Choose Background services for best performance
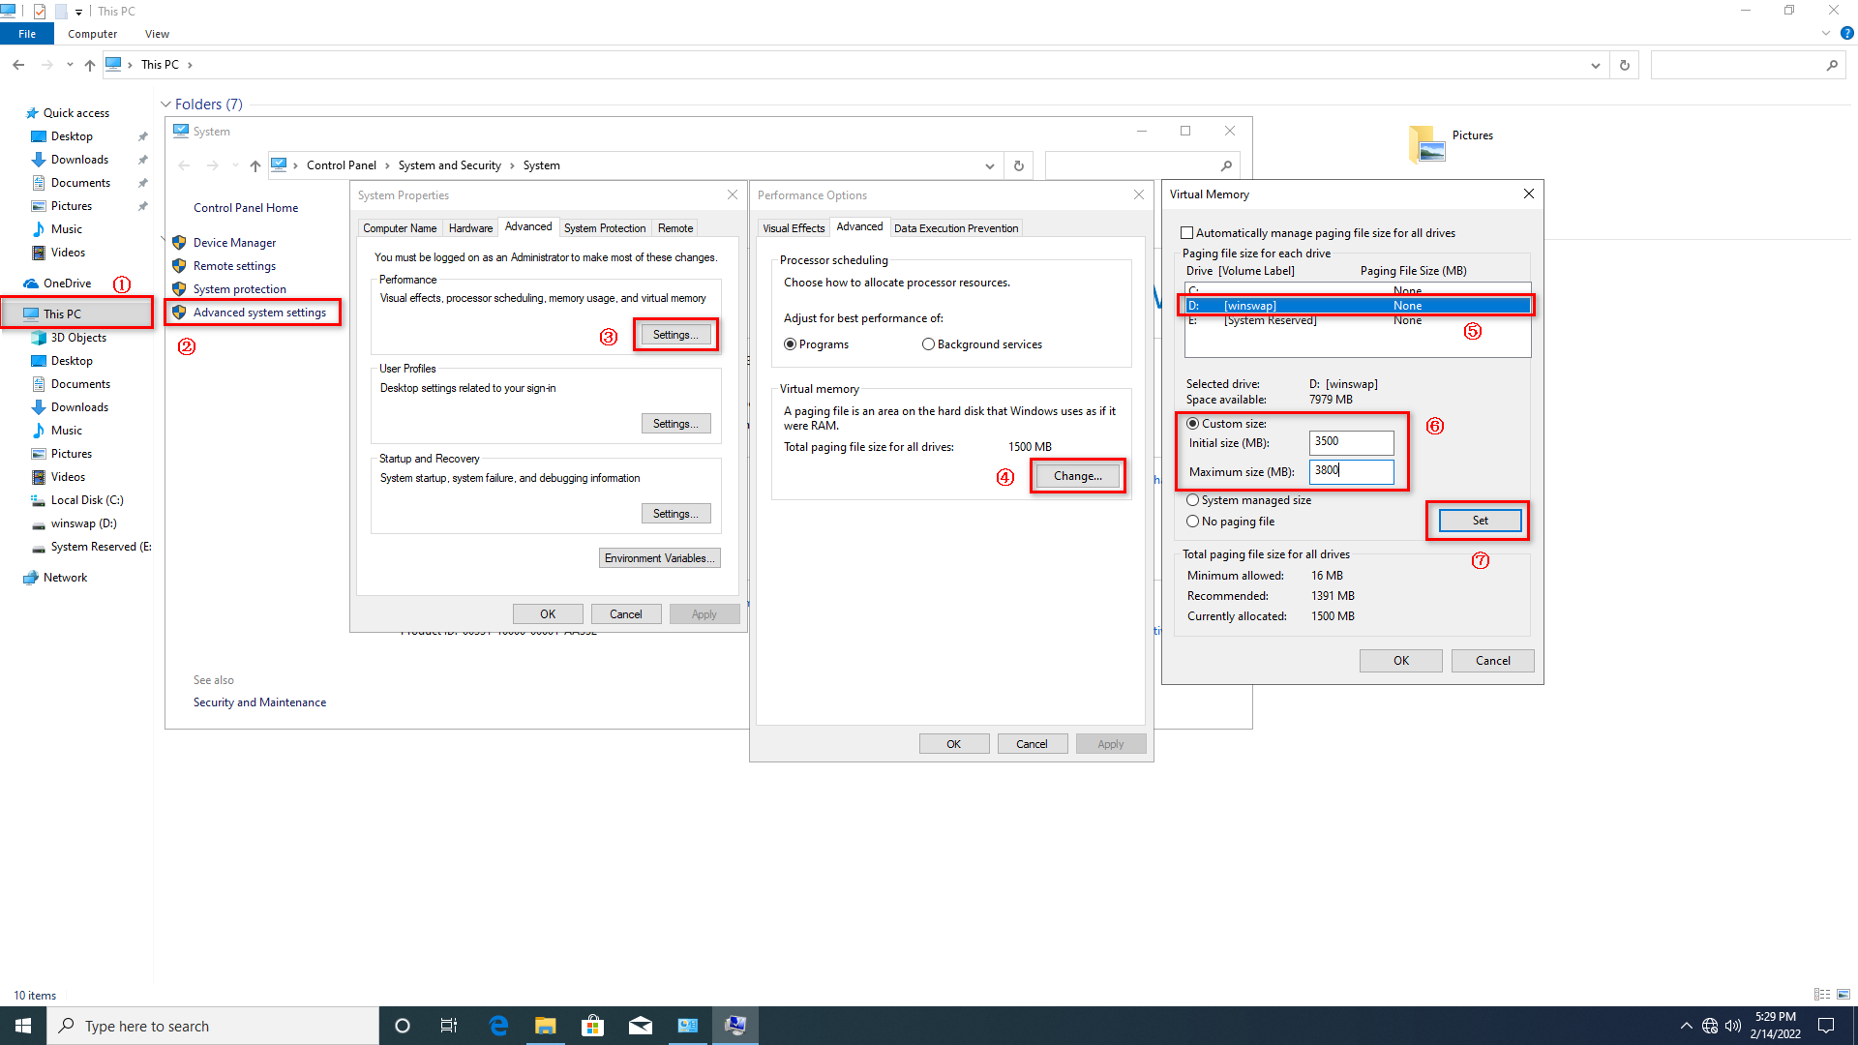 click(x=928, y=344)
